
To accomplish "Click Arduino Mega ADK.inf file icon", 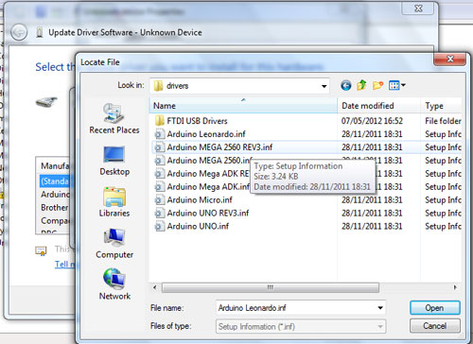I will 160,187.
